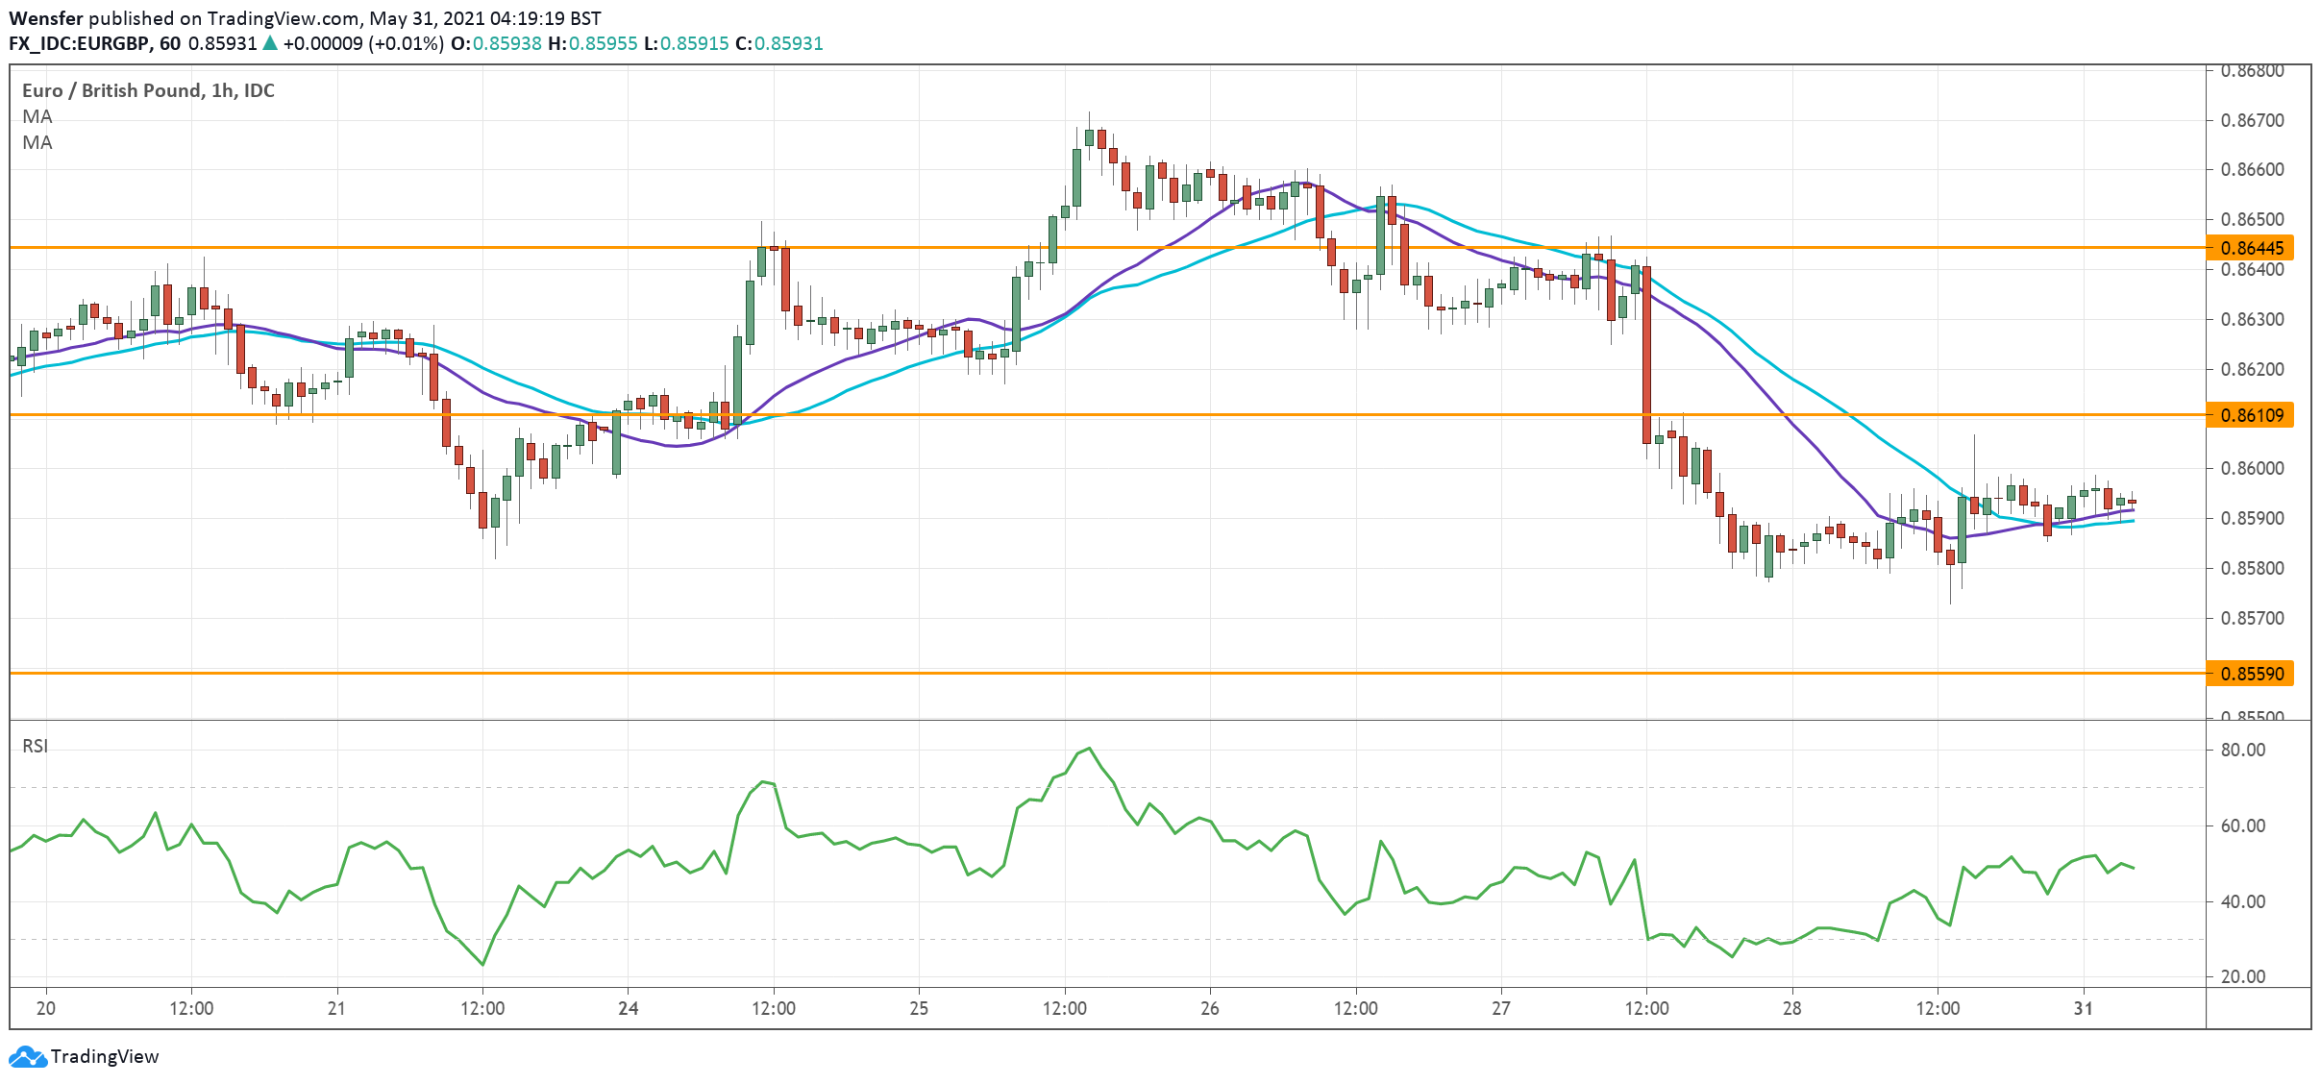The image size is (2321, 1084).
Task: Click the orange 0.85590 price label
Action: coord(2251,674)
